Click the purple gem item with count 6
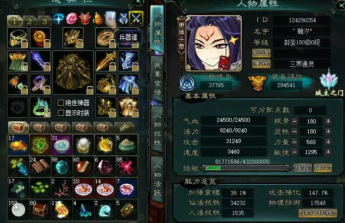This screenshot has width=345, height=223. point(105,166)
